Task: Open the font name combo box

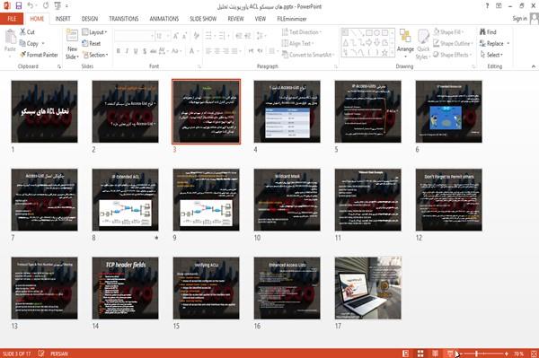Action: 134,36
